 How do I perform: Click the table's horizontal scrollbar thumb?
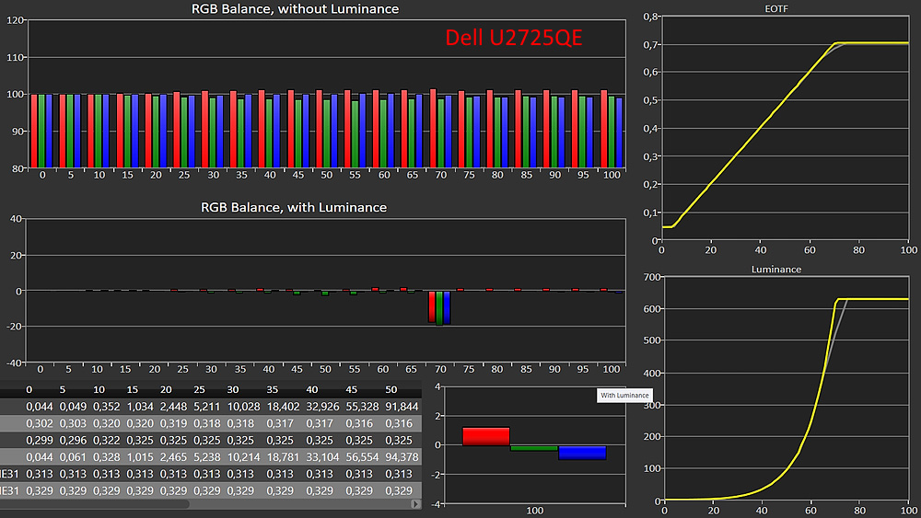[x=95, y=504]
